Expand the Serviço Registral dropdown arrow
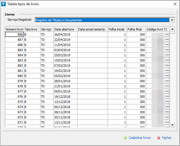The image size is (180, 146). (x=172, y=20)
